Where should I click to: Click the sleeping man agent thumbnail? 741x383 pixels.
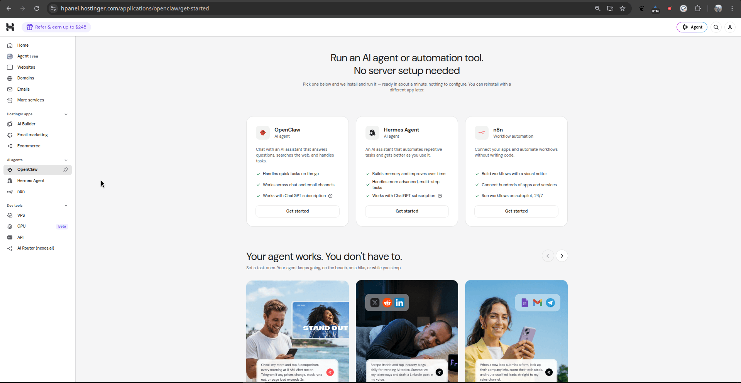pyautogui.click(x=407, y=331)
